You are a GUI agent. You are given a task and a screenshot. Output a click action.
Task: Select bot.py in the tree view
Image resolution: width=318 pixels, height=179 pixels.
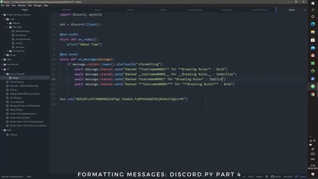coord(15,78)
